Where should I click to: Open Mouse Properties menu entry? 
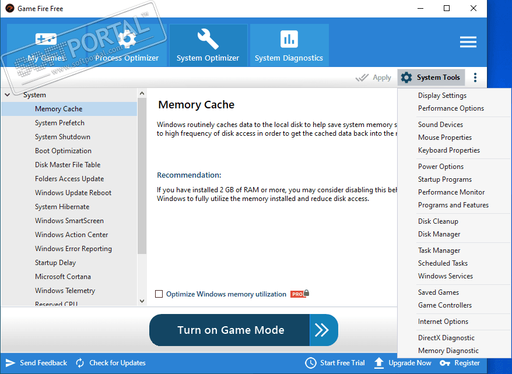445,137
